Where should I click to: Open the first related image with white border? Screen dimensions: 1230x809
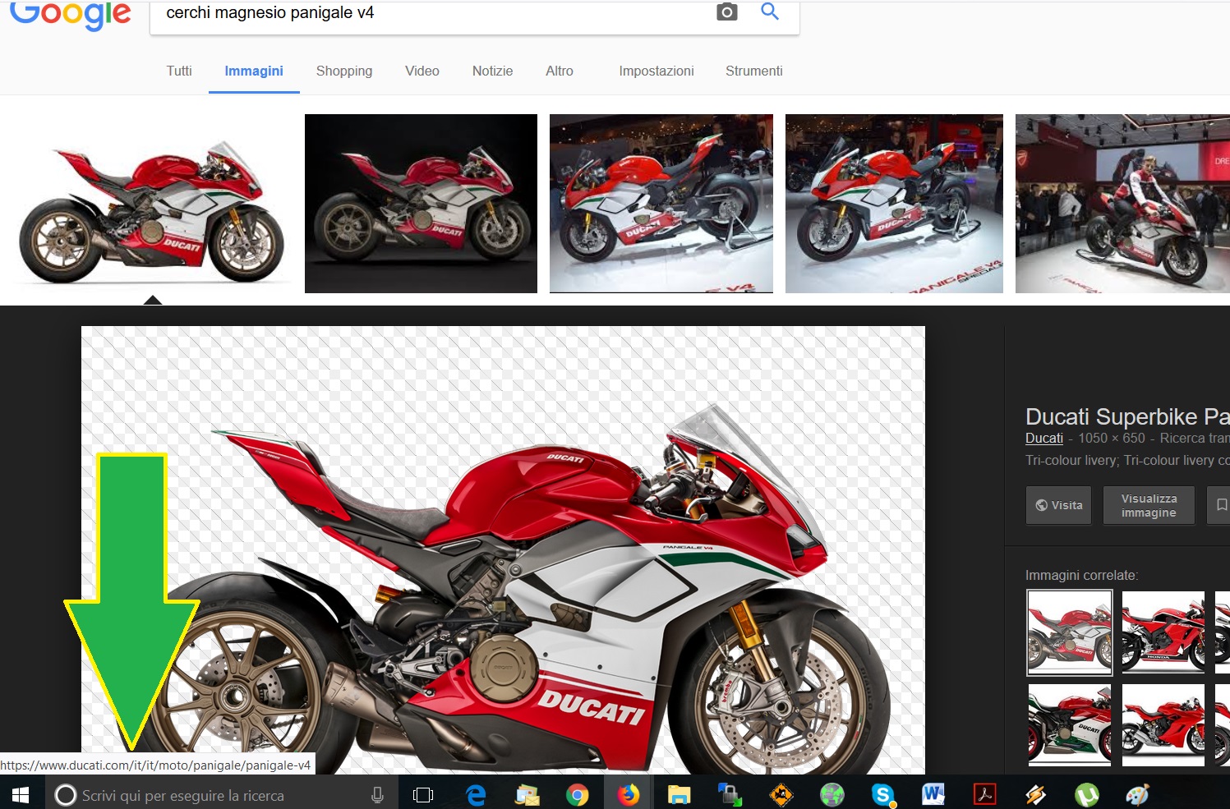click(1070, 632)
